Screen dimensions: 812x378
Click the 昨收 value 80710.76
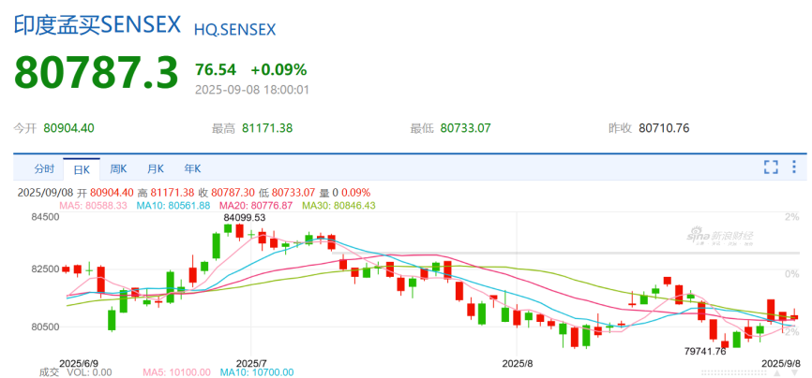click(664, 128)
